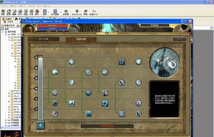Click the character portrait in Titan Quest
This screenshot has width=214, height=137.
tap(29, 28)
